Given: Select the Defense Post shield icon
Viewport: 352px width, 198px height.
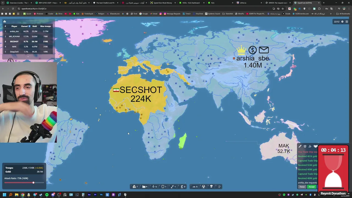Looking at the screenshot, I should [163, 186].
